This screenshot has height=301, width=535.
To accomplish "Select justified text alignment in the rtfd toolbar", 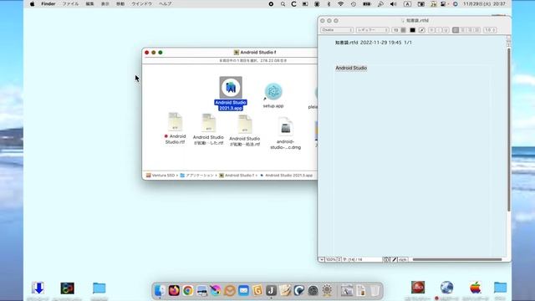I will tap(477, 30).
